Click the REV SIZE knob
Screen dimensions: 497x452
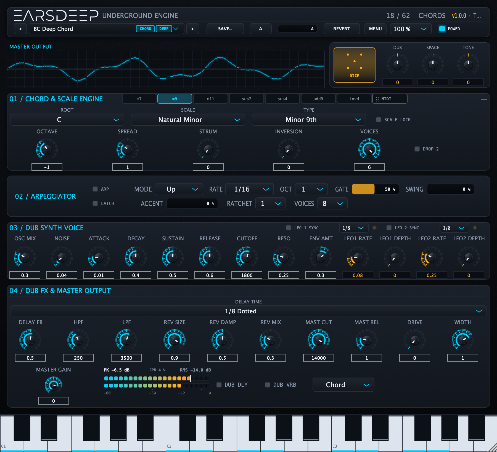coord(174,340)
